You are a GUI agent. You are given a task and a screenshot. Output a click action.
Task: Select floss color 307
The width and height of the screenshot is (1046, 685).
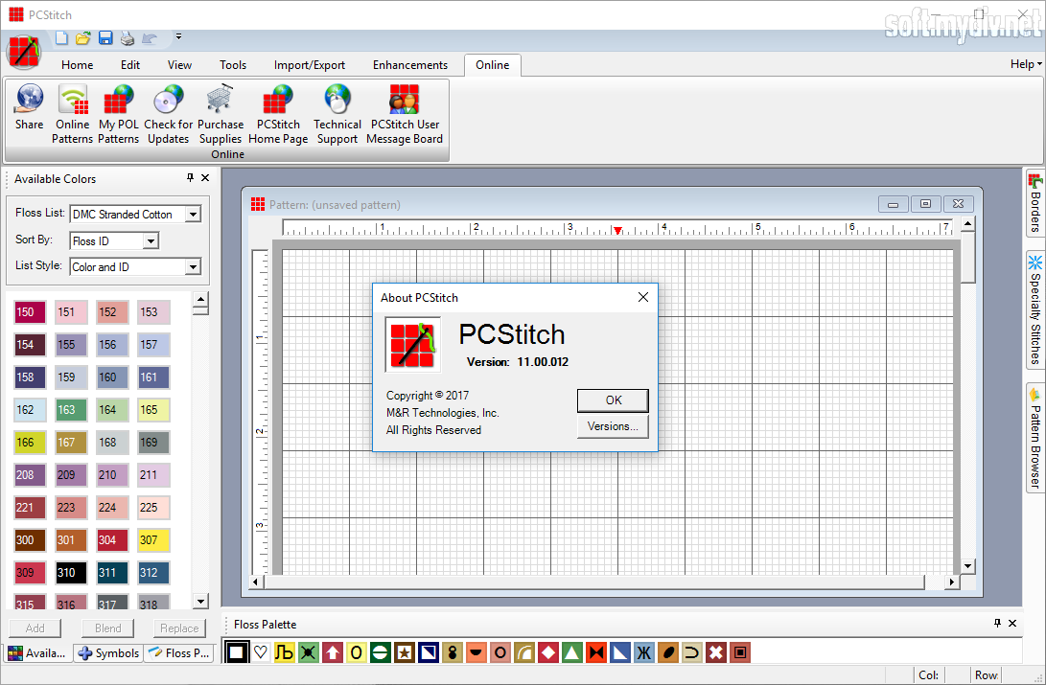point(153,539)
